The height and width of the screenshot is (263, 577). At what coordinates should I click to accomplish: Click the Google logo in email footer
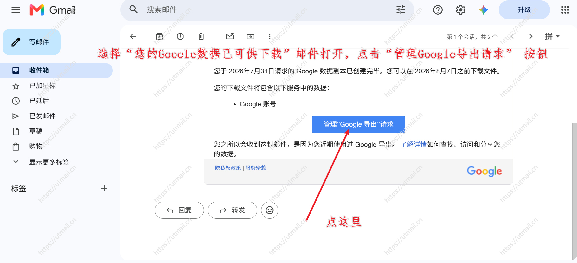[x=484, y=171]
